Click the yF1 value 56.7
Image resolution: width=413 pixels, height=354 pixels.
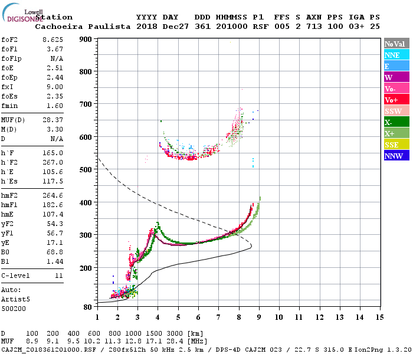[x=55, y=234]
